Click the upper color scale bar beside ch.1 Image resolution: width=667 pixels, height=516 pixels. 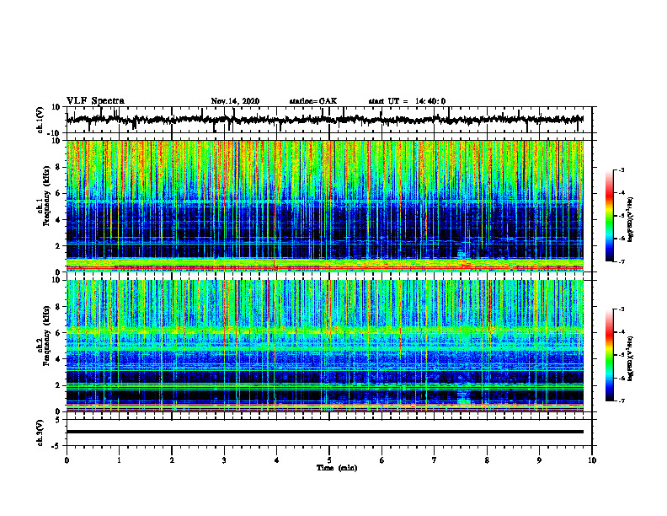pos(609,216)
